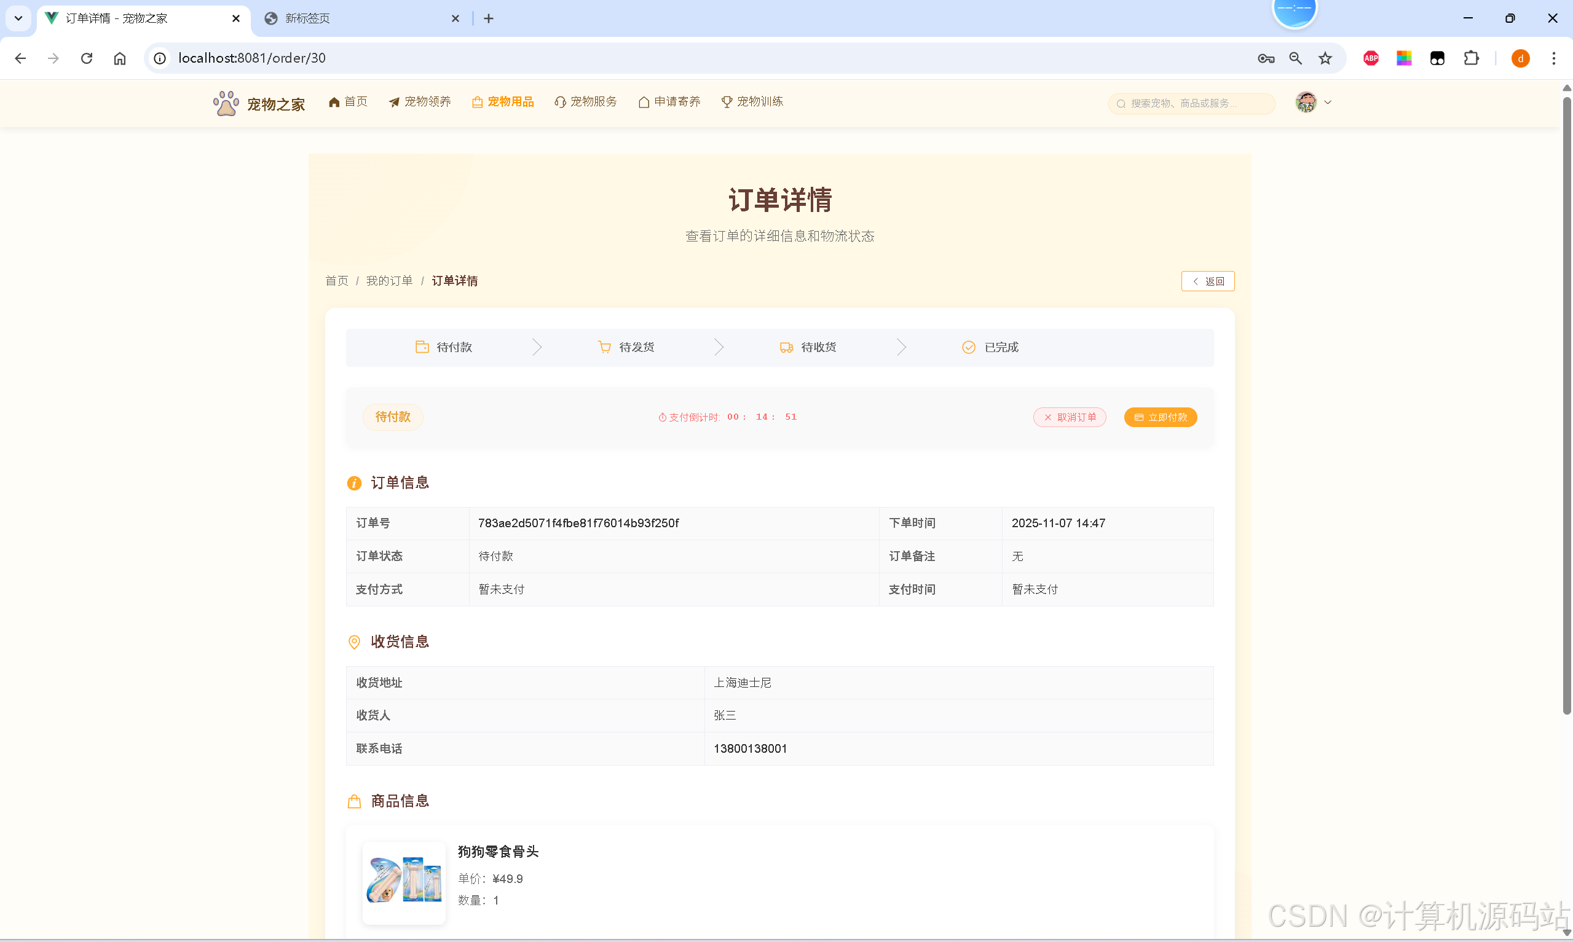Open the 宠物训练 navigation item
Viewport: 1573px width, 942px height.
752,101
